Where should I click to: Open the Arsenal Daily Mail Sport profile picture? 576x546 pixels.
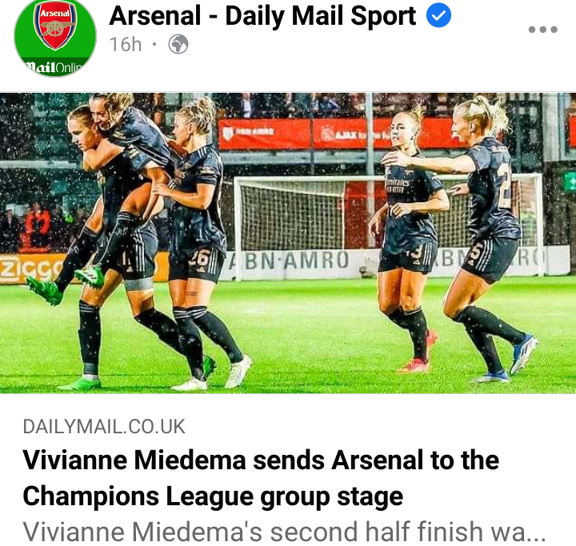pyautogui.click(x=55, y=38)
